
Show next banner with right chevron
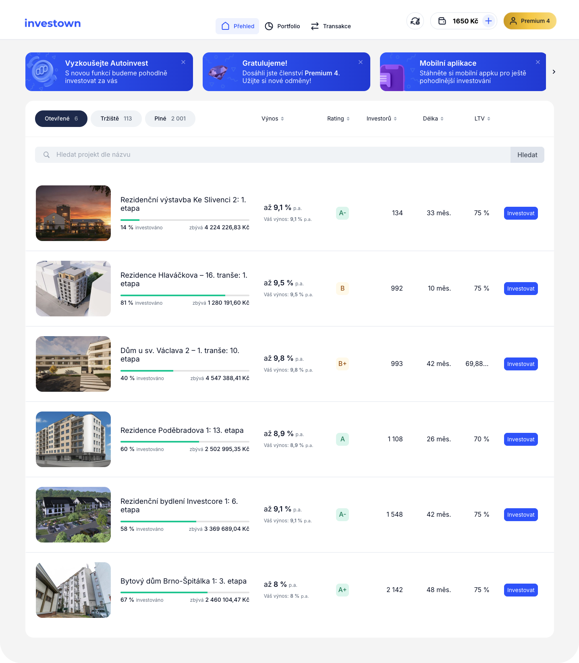554,72
